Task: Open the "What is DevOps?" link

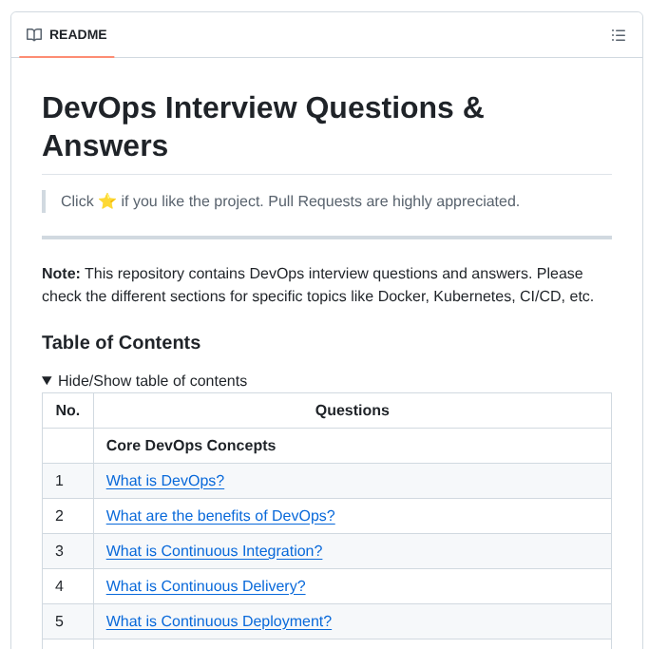Action: coord(165,481)
